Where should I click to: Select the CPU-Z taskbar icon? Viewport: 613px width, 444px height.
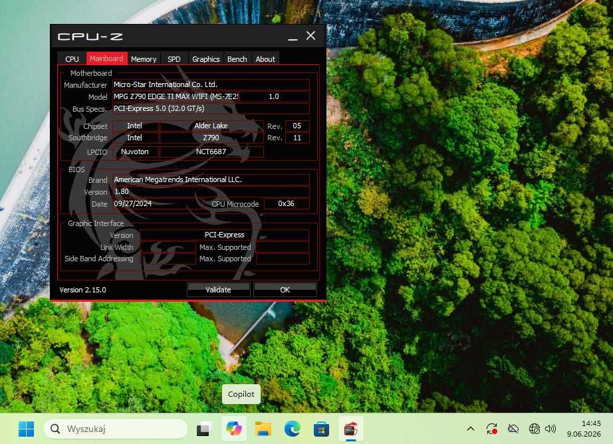tap(350, 429)
